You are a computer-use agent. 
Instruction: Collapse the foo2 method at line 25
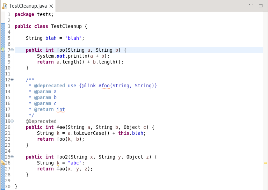[12, 157]
